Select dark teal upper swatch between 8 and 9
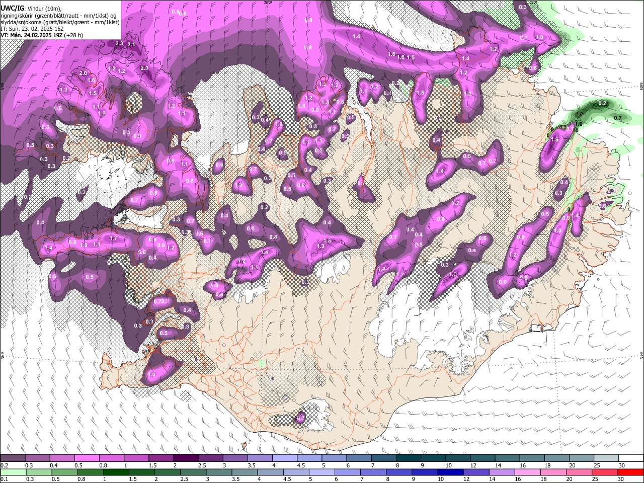644x483 pixels. [x=409, y=458]
